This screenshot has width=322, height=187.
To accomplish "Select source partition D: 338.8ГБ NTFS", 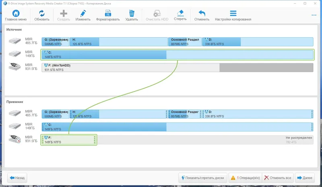I will (258, 42).
